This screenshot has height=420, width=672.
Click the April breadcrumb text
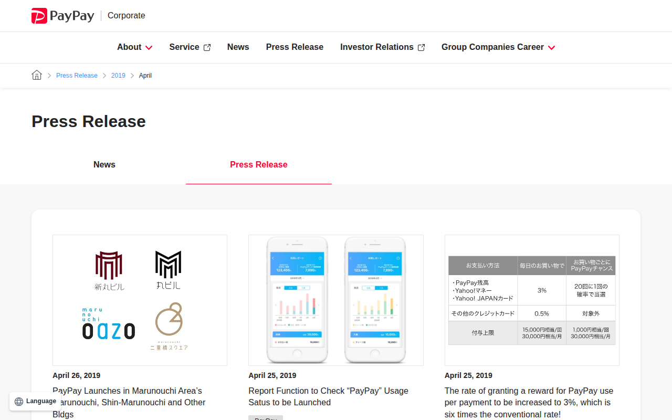(x=145, y=76)
